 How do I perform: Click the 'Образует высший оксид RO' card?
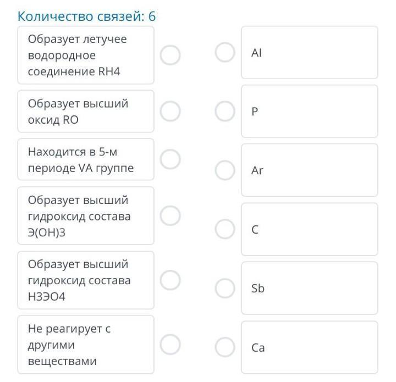pos(86,112)
